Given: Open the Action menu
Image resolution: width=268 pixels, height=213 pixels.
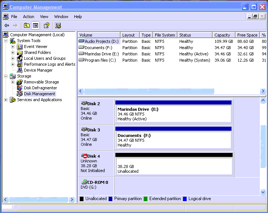Looking at the screenshot, I should click(x=28, y=17).
